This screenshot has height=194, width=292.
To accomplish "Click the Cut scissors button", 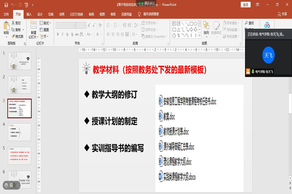I will 16,23.
